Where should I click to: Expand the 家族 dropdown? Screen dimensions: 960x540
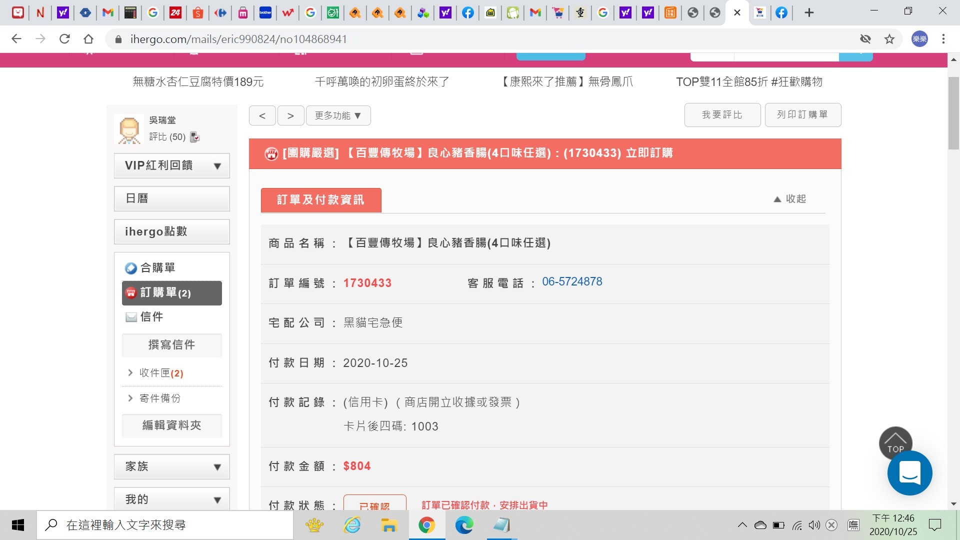172,466
